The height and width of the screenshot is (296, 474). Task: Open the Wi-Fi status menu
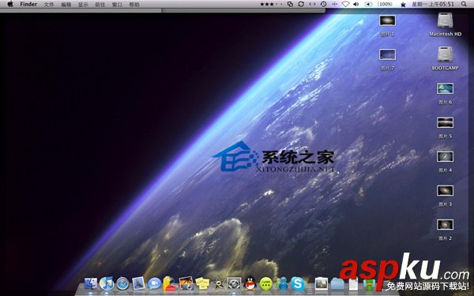coord(345,4)
